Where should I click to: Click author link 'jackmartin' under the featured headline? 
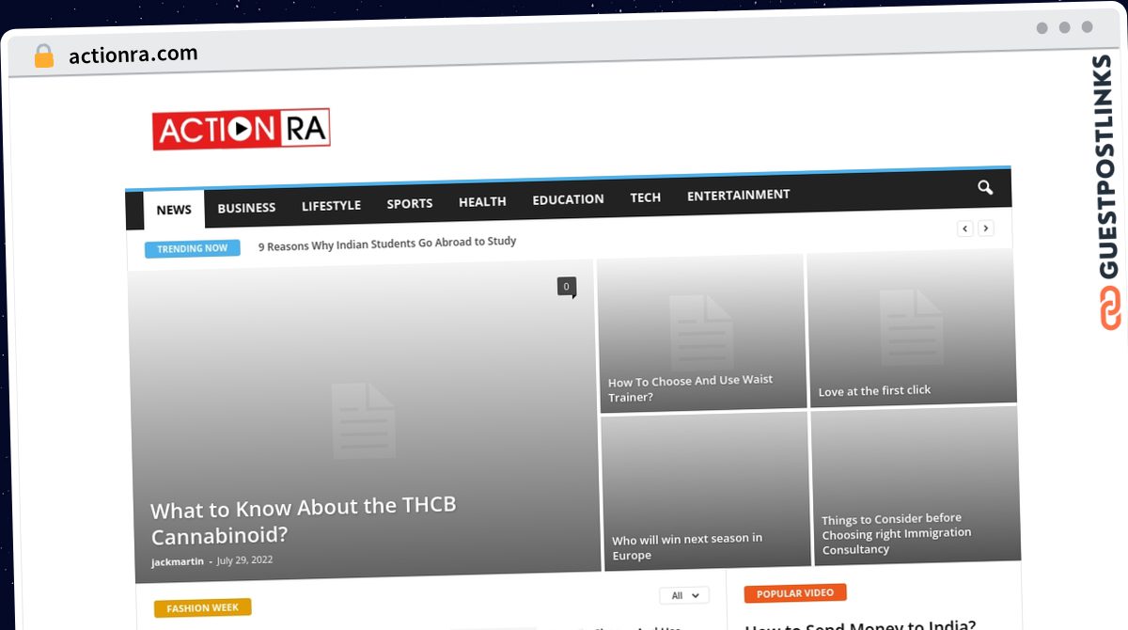(x=177, y=561)
